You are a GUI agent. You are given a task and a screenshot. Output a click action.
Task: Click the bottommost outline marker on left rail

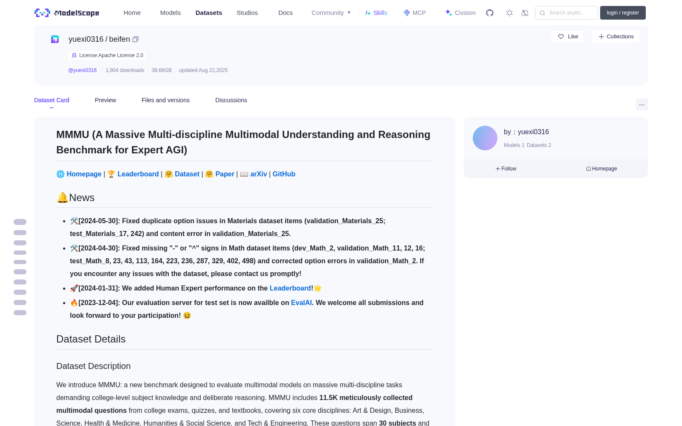pyautogui.click(x=20, y=313)
